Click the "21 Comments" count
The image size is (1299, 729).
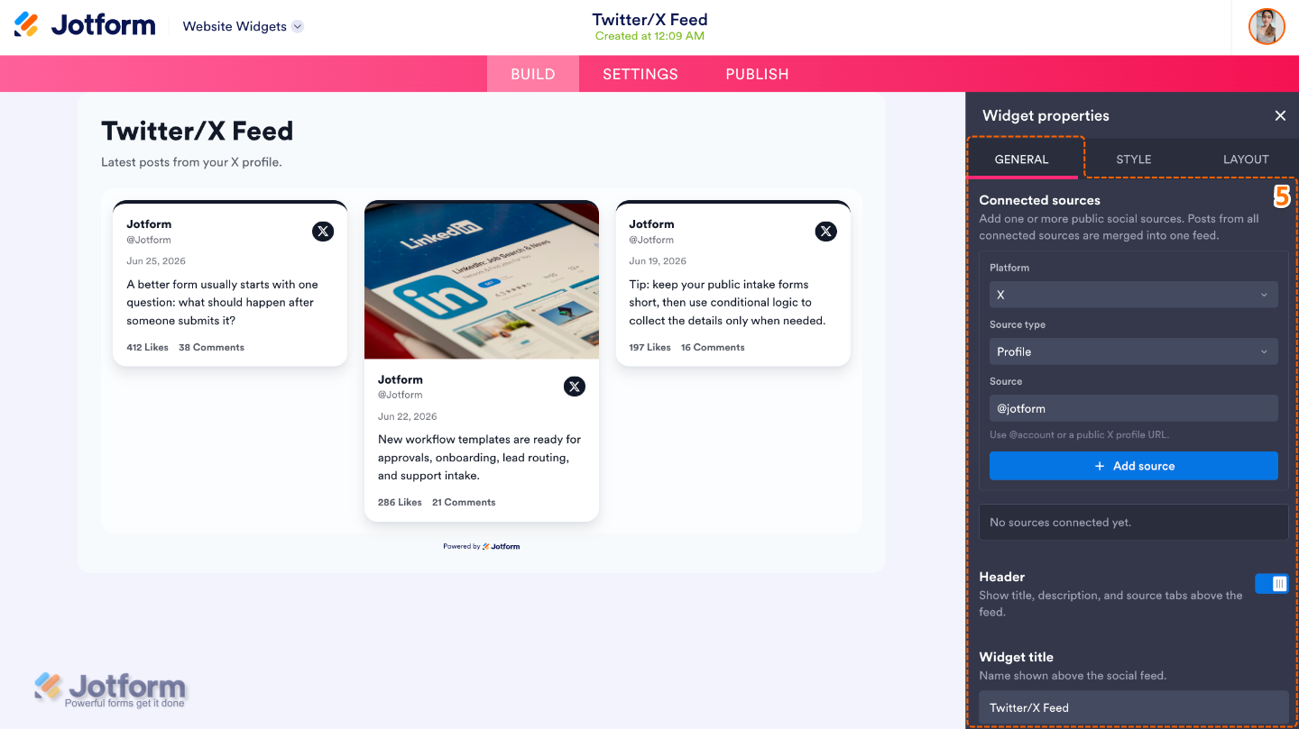coord(464,502)
